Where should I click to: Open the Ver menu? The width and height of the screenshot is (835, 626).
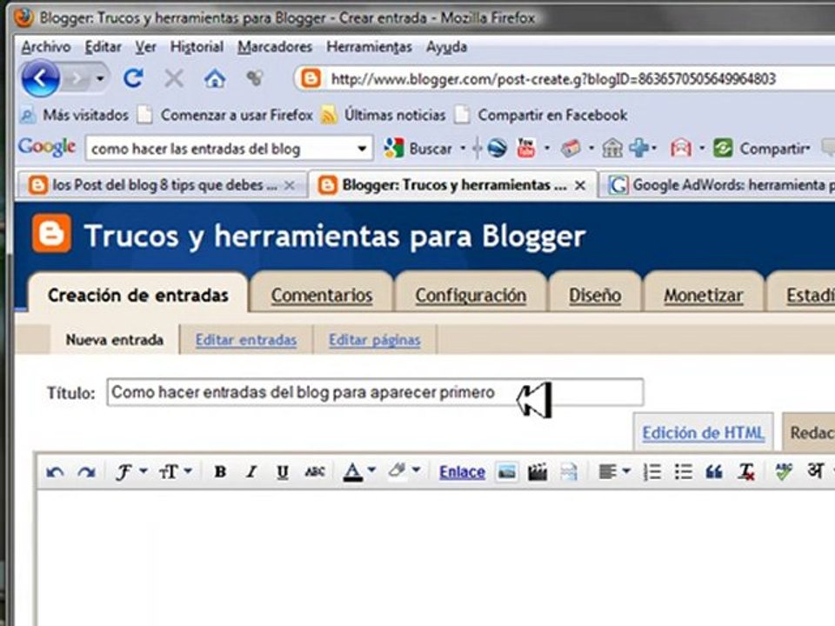point(145,47)
